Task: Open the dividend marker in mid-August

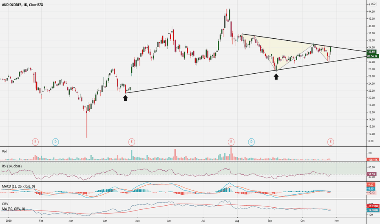Action: (x=251, y=142)
